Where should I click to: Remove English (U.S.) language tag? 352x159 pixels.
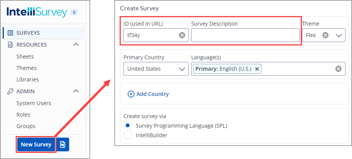coord(257,69)
